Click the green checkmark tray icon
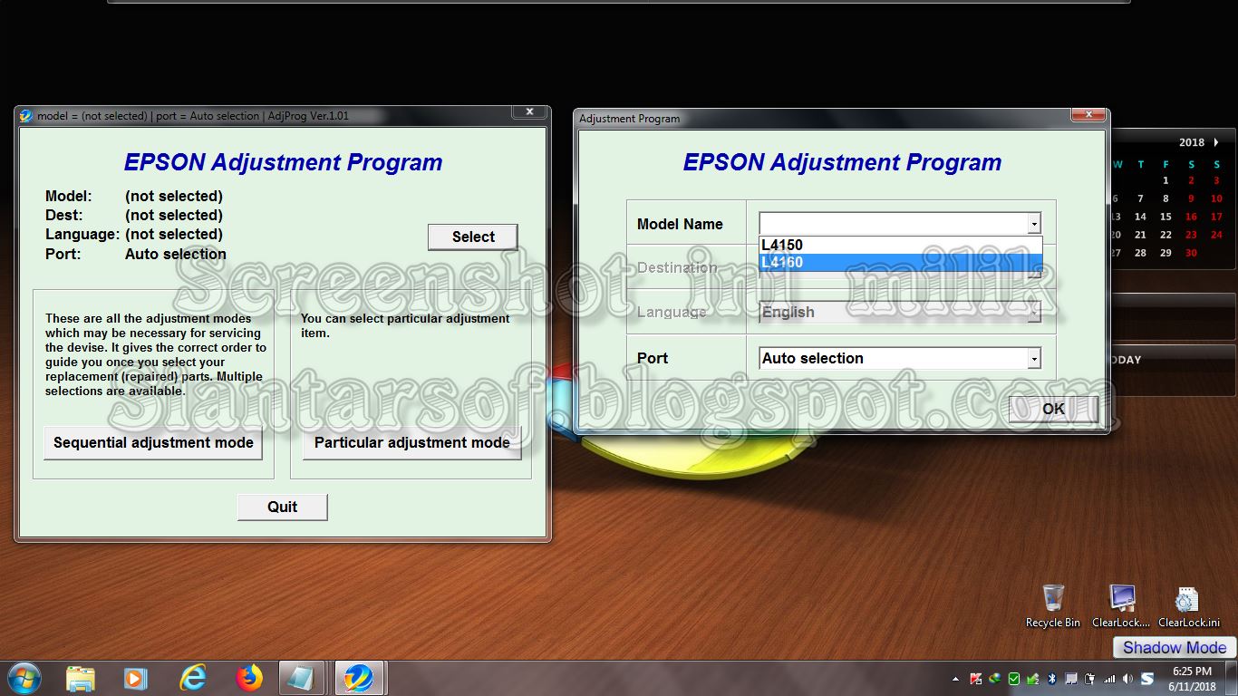 tap(1013, 679)
